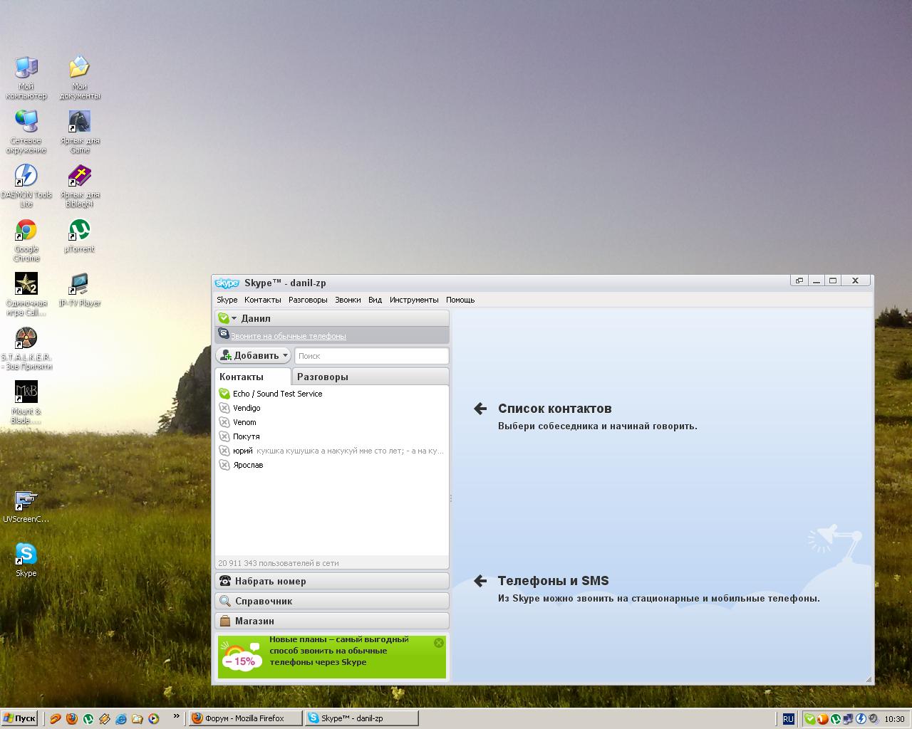Click the Skype window corner grip at bottom right

(869, 680)
